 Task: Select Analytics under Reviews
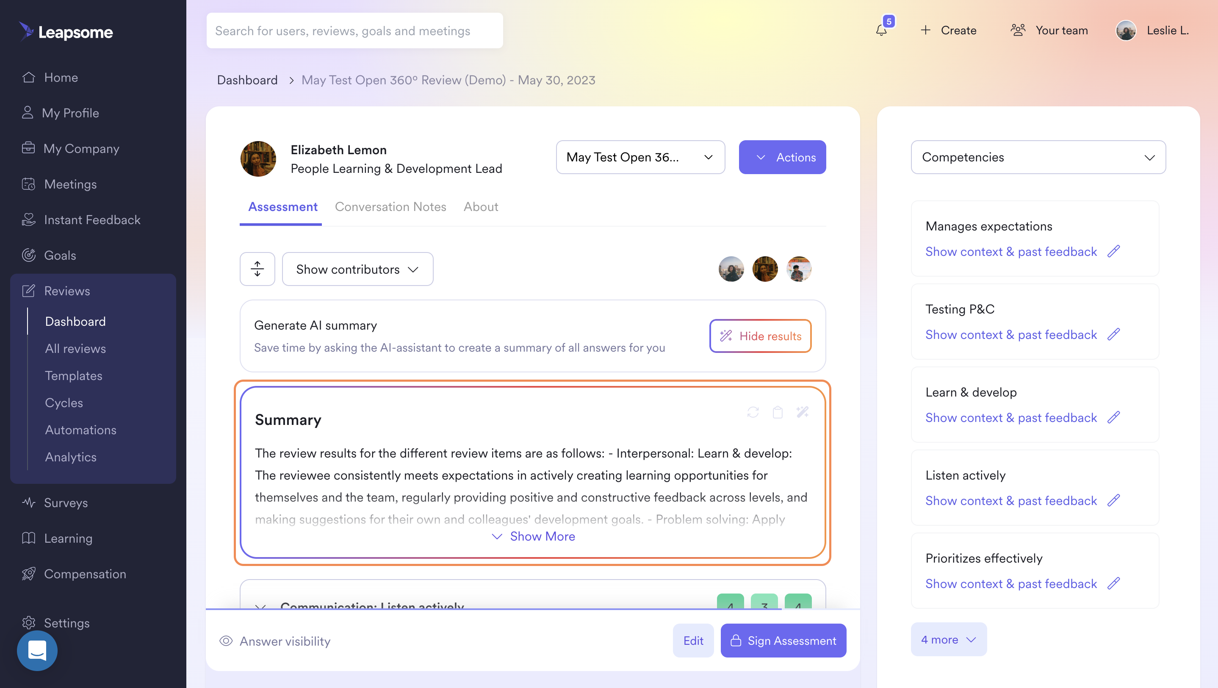pyautogui.click(x=70, y=457)
